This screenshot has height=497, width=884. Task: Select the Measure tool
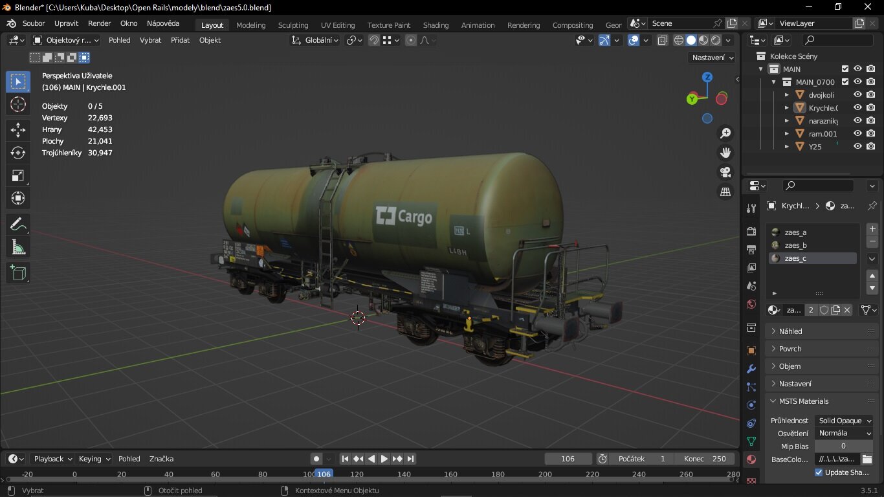tap(18, 247)
